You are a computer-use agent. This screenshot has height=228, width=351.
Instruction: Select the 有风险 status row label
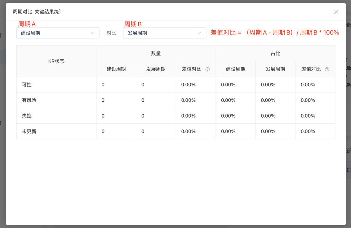[29, 100]
